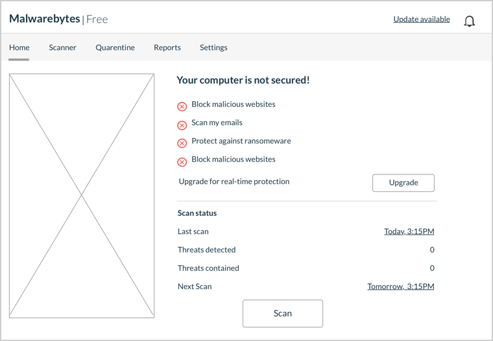Open the Scanner tab

click(62, 47)
